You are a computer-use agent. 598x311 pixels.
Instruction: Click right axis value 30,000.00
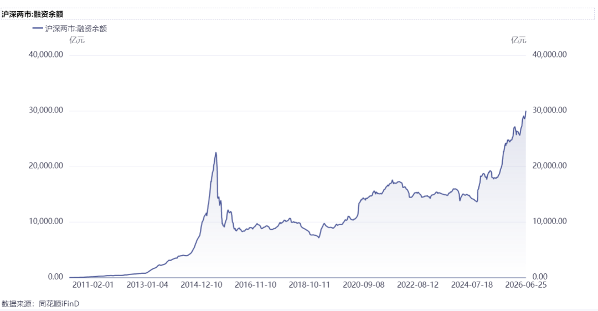[549, 110]
